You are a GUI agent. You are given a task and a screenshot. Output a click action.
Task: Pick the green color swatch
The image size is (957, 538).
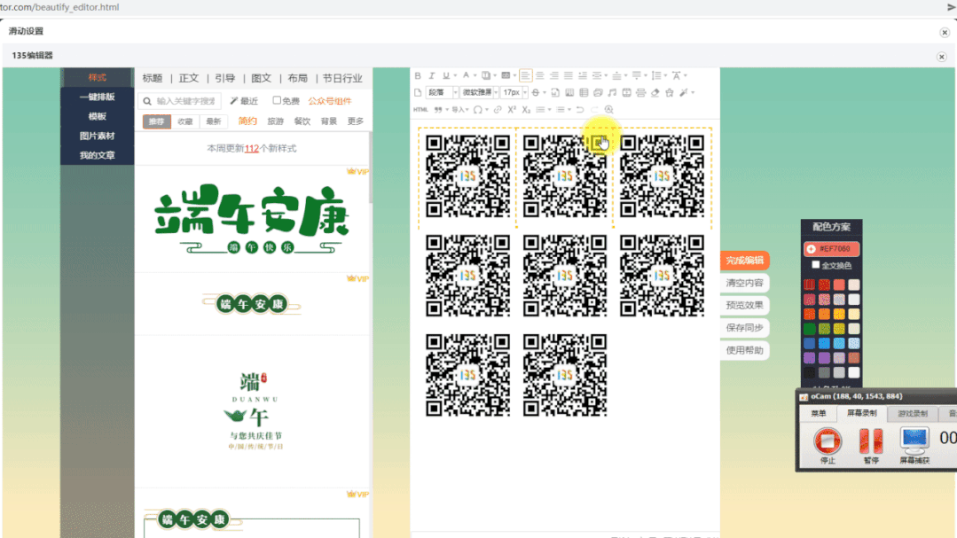coord(809,329)
